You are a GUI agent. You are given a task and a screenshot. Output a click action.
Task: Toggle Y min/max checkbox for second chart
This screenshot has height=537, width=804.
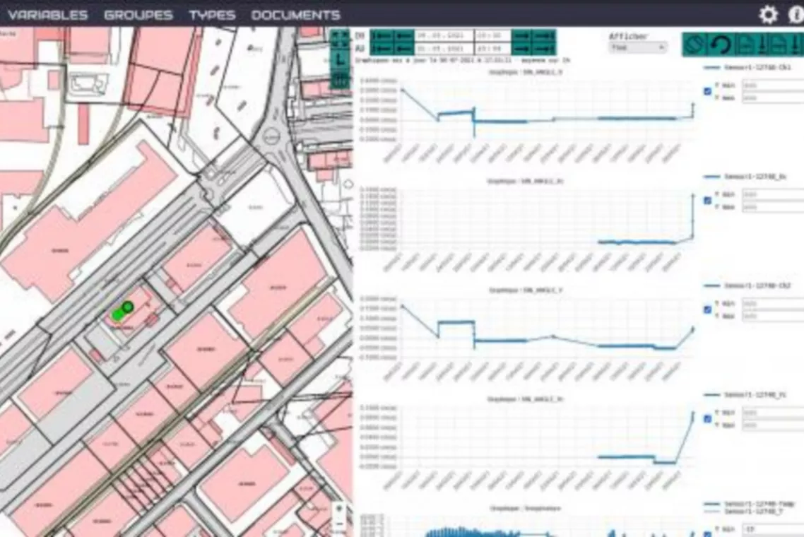pyautogui.click(x=707, y=201)
